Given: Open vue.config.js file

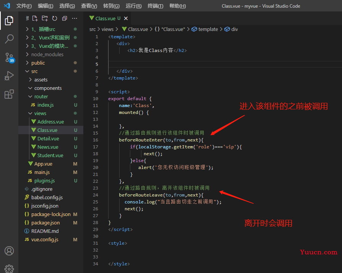Looking at the screenshot, I should click(51, 240).
